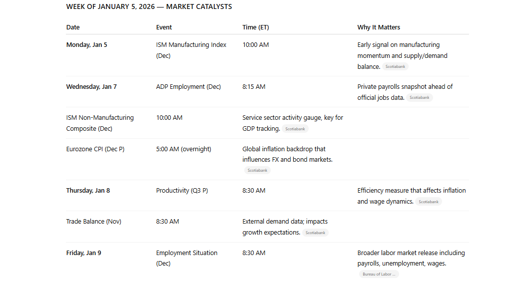This screenshot has height=288, width=517.
Task: Open the Scotiabank source chip for ISM Manufacturing
Action: coord(396,67)
